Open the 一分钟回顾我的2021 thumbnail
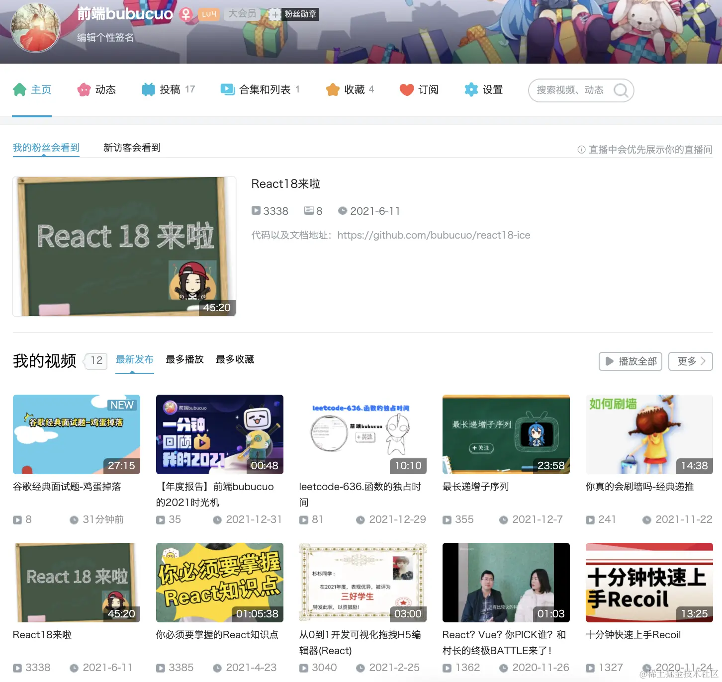 [x=220, y=434]
